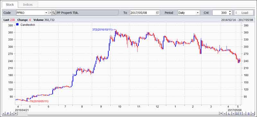This screenshot has width=257, height=117.
Task: Click the L button in the bottom toolbar
Action: click(x=229, y=113)
